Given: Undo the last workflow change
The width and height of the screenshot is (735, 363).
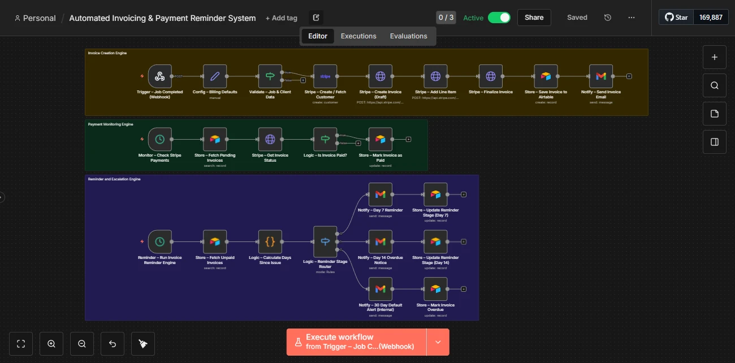Looking at the screenshot, I should click(x=112, y=343).
